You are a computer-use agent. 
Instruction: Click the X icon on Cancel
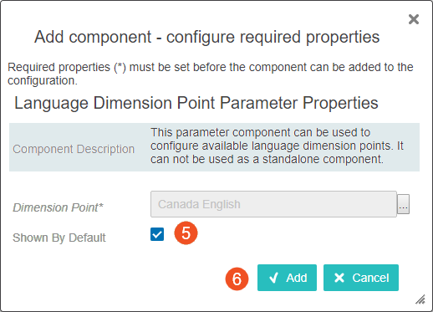point(339,278)
